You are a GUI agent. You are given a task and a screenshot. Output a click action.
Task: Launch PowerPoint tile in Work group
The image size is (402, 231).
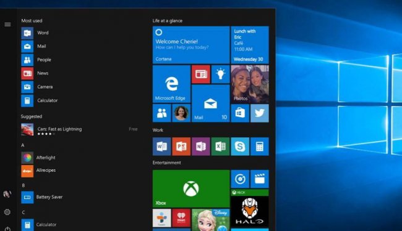[181, 147]
